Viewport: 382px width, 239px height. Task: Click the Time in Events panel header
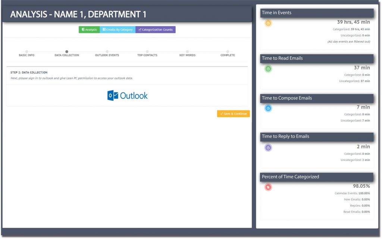(x=317, y=13)
